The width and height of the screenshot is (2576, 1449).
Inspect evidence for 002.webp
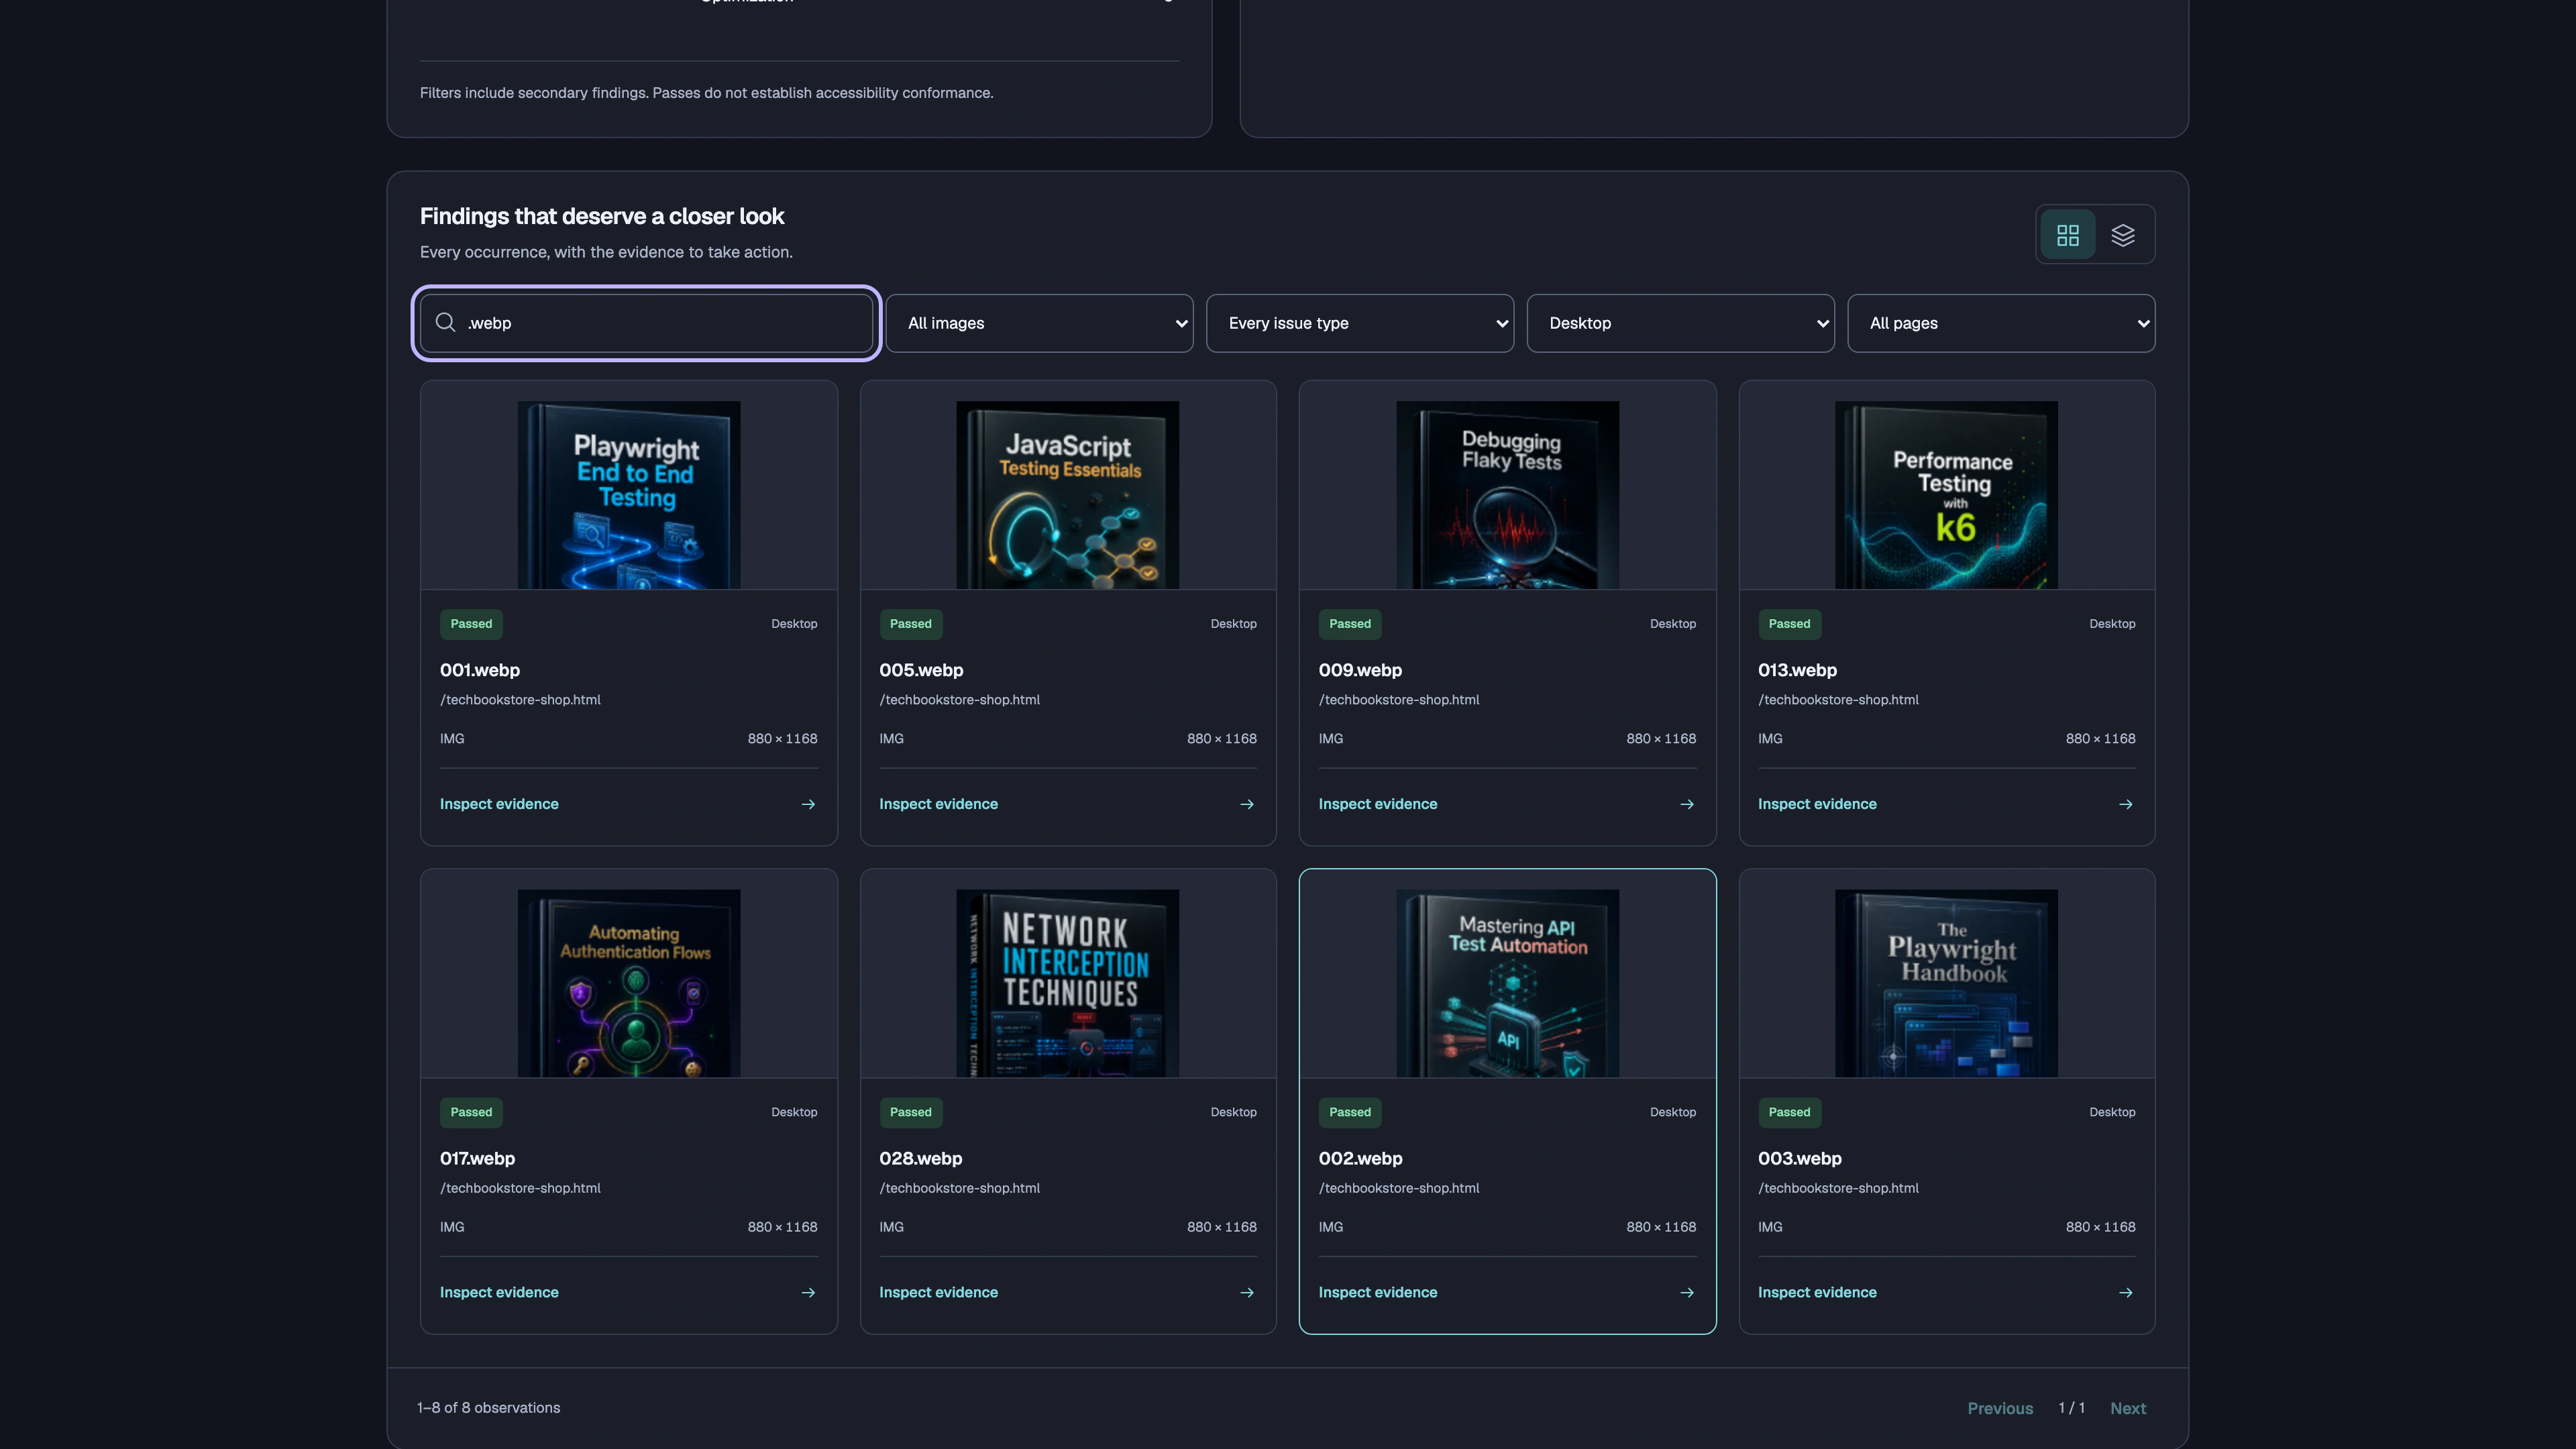coord(1377,1292)
